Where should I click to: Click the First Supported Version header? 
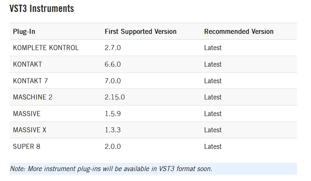[140, 31]
